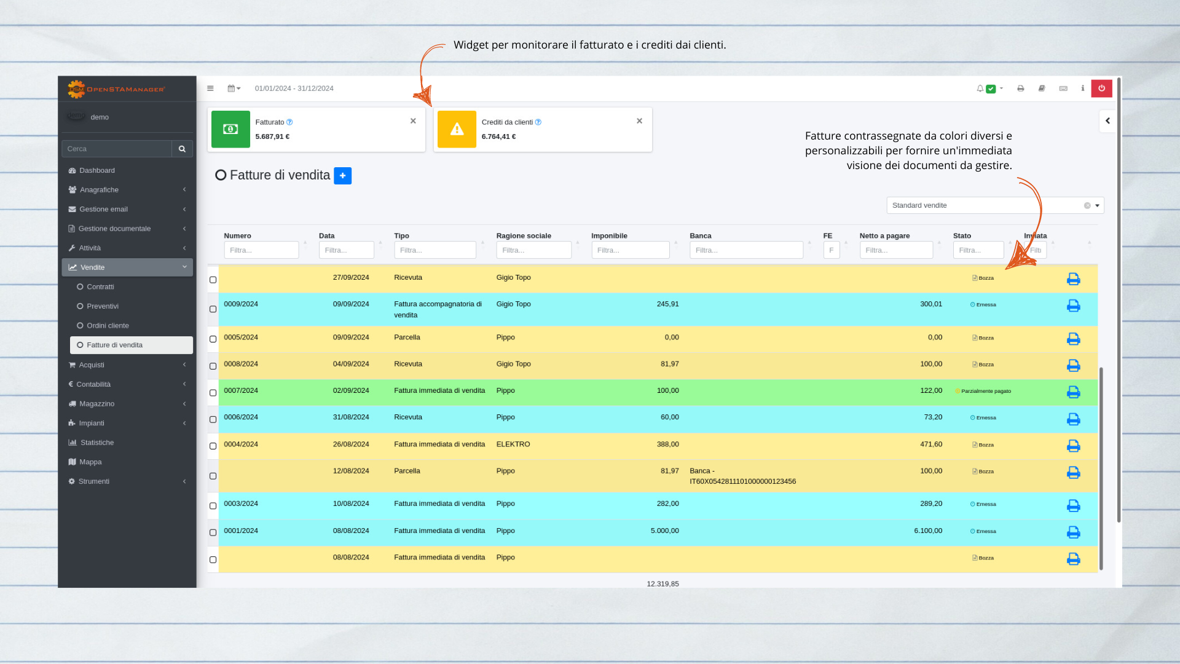Expand the Anagrafiche menu

tap(127, 190)
